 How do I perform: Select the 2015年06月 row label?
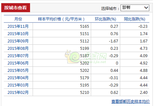[18, 63]
